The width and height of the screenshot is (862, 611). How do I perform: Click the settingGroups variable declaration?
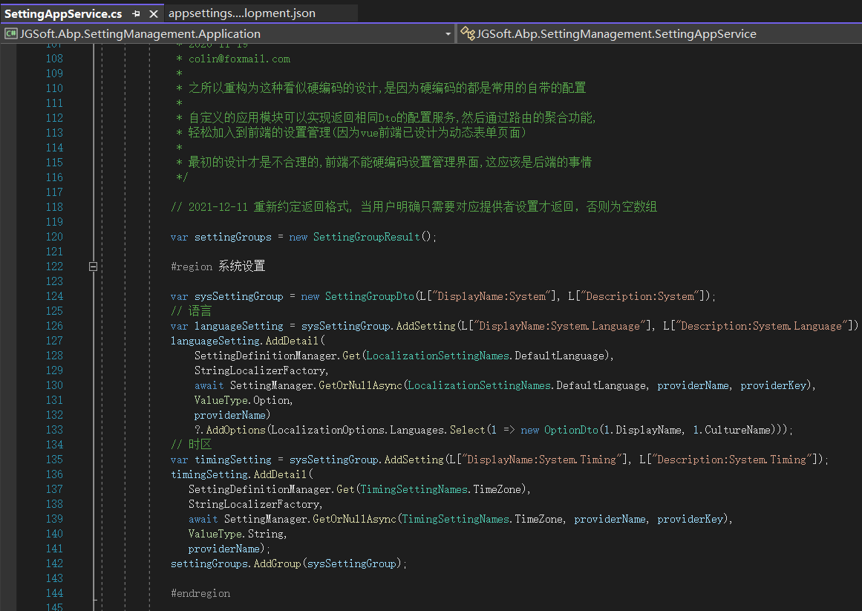[x=232, y=237]
